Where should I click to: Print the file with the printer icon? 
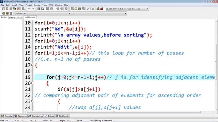[x=23, y=9]
